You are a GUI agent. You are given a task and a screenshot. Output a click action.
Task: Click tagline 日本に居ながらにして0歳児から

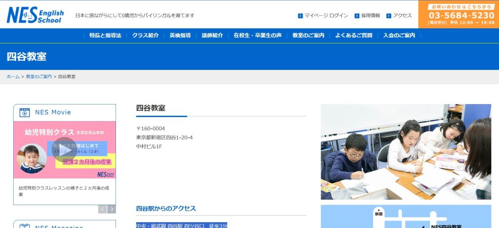coord(134,16)
